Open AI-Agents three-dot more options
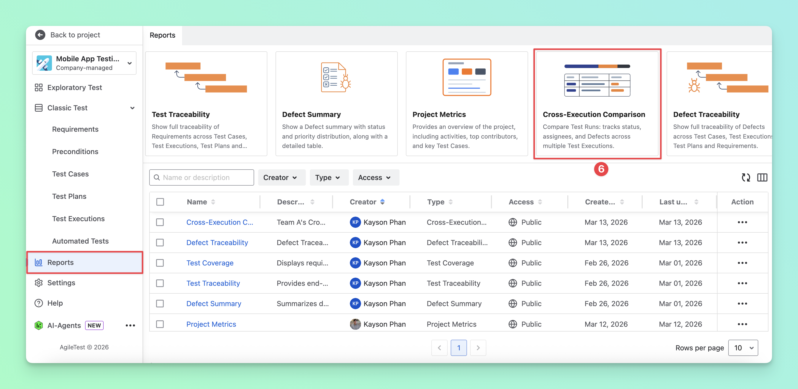The width and height of the screenshot is (798, 389). coord(130,325)
